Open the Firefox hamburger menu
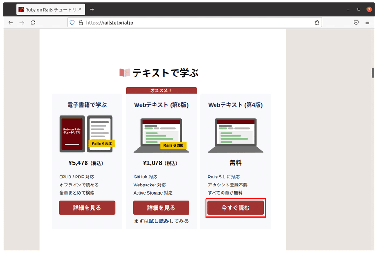 [368, 23]
